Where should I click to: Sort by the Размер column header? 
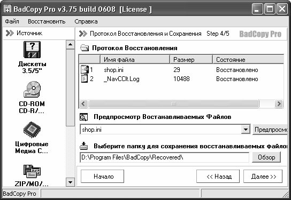pos(191,60)
